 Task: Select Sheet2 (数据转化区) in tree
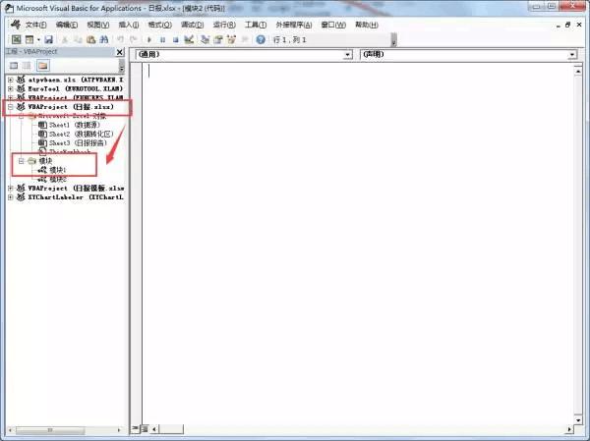click(x=76, y=134)
